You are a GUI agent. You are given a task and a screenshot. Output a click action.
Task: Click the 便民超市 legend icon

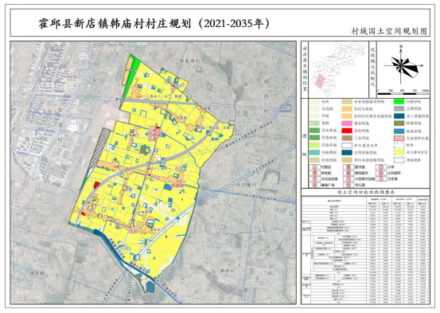click(348, 173)
